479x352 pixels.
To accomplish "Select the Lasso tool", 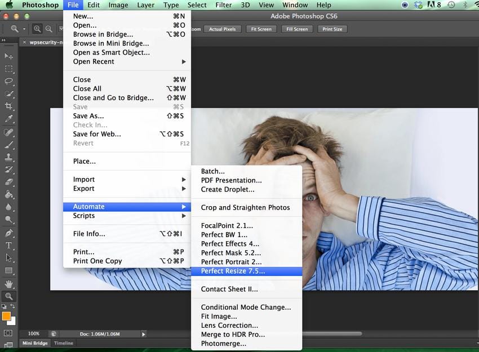I will pyautogui.click(x=8, y=81).
